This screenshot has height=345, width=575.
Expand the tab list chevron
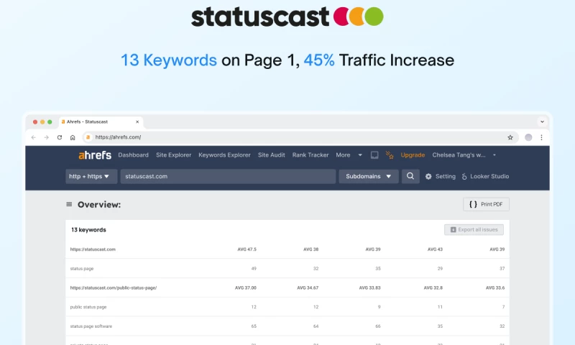pyautogui.click(x=542, y=121)
